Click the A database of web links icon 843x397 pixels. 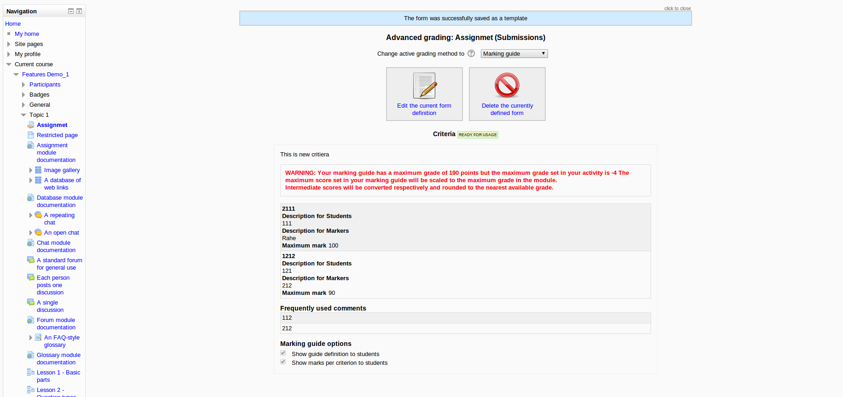tap(38, 180)
